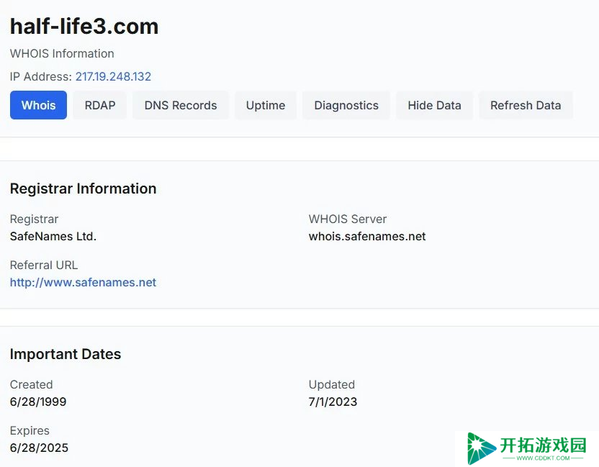The width and height of the screenshot is (599, 467).
Task: Click the Hide Data button
Action: pos(434,105)
